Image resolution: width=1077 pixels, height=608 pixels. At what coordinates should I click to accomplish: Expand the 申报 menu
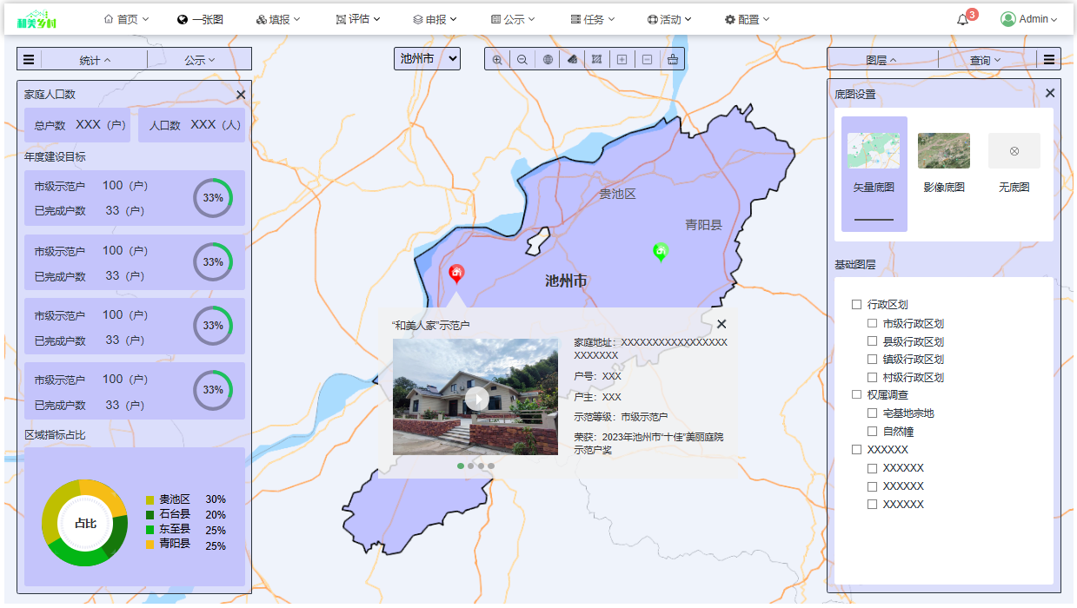tap(435, 19)
